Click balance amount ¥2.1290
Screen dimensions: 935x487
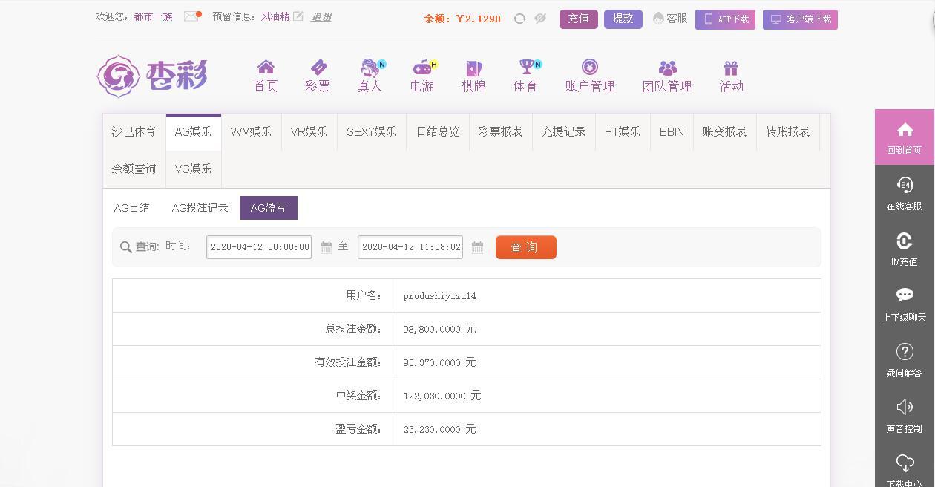pos(479,19)
